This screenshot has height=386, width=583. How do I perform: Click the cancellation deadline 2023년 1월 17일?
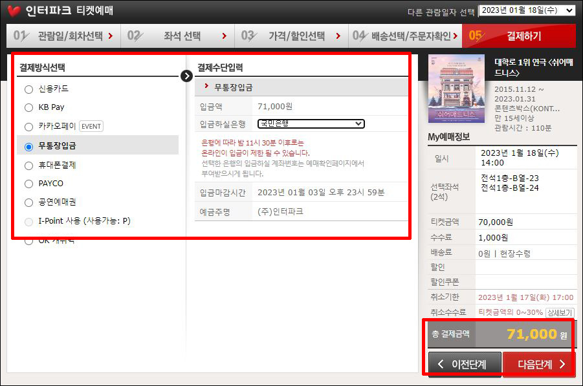526,297
